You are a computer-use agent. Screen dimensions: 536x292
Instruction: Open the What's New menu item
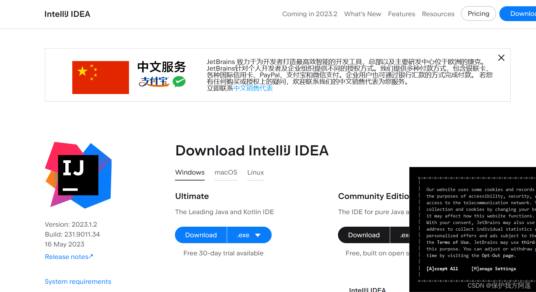(362, 14)
